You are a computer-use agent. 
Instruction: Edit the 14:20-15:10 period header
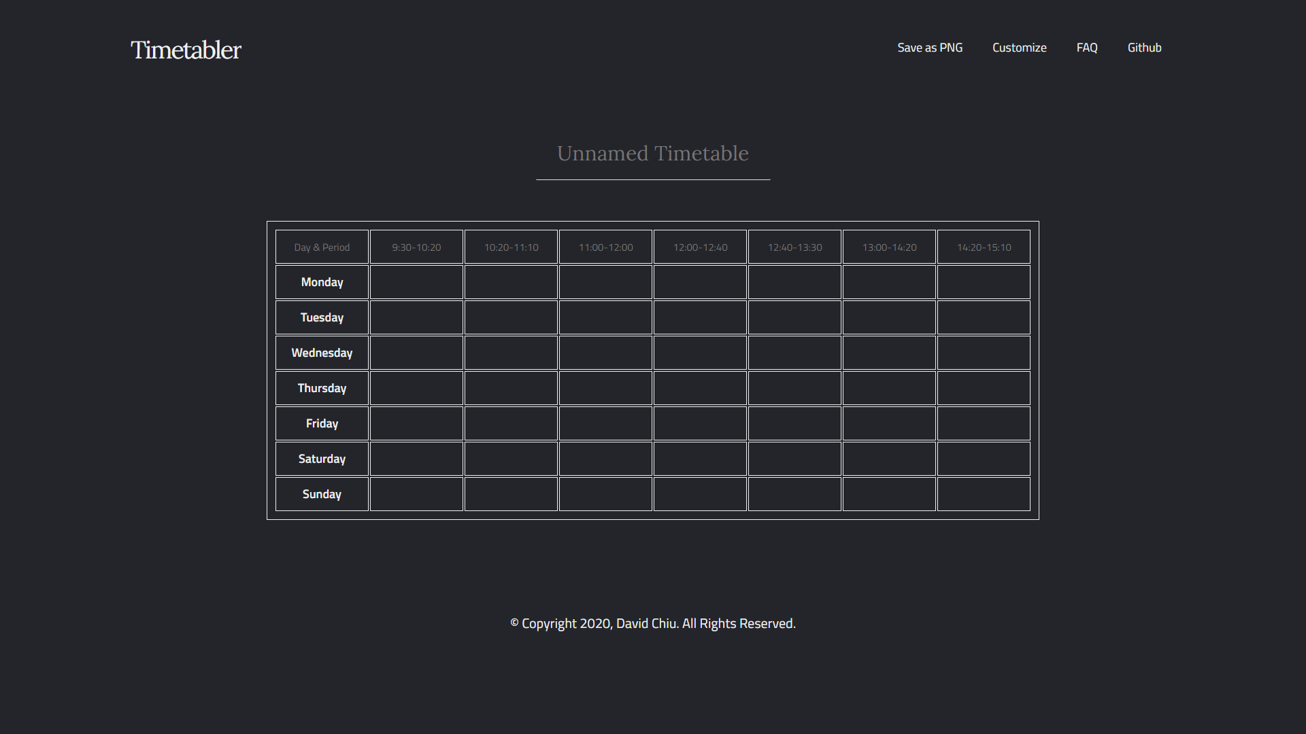click(x=984, y=247)
